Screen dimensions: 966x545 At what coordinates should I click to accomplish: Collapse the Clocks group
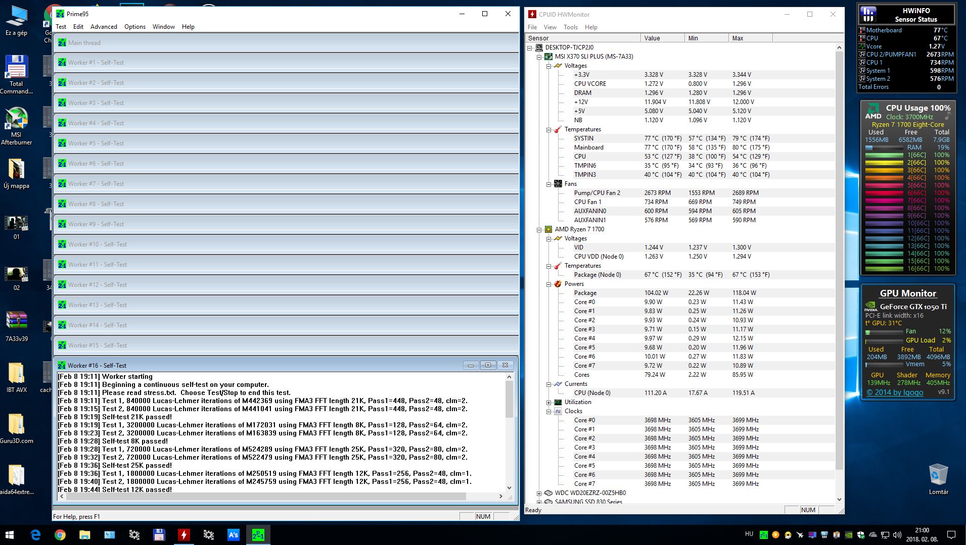coord(548,411)
